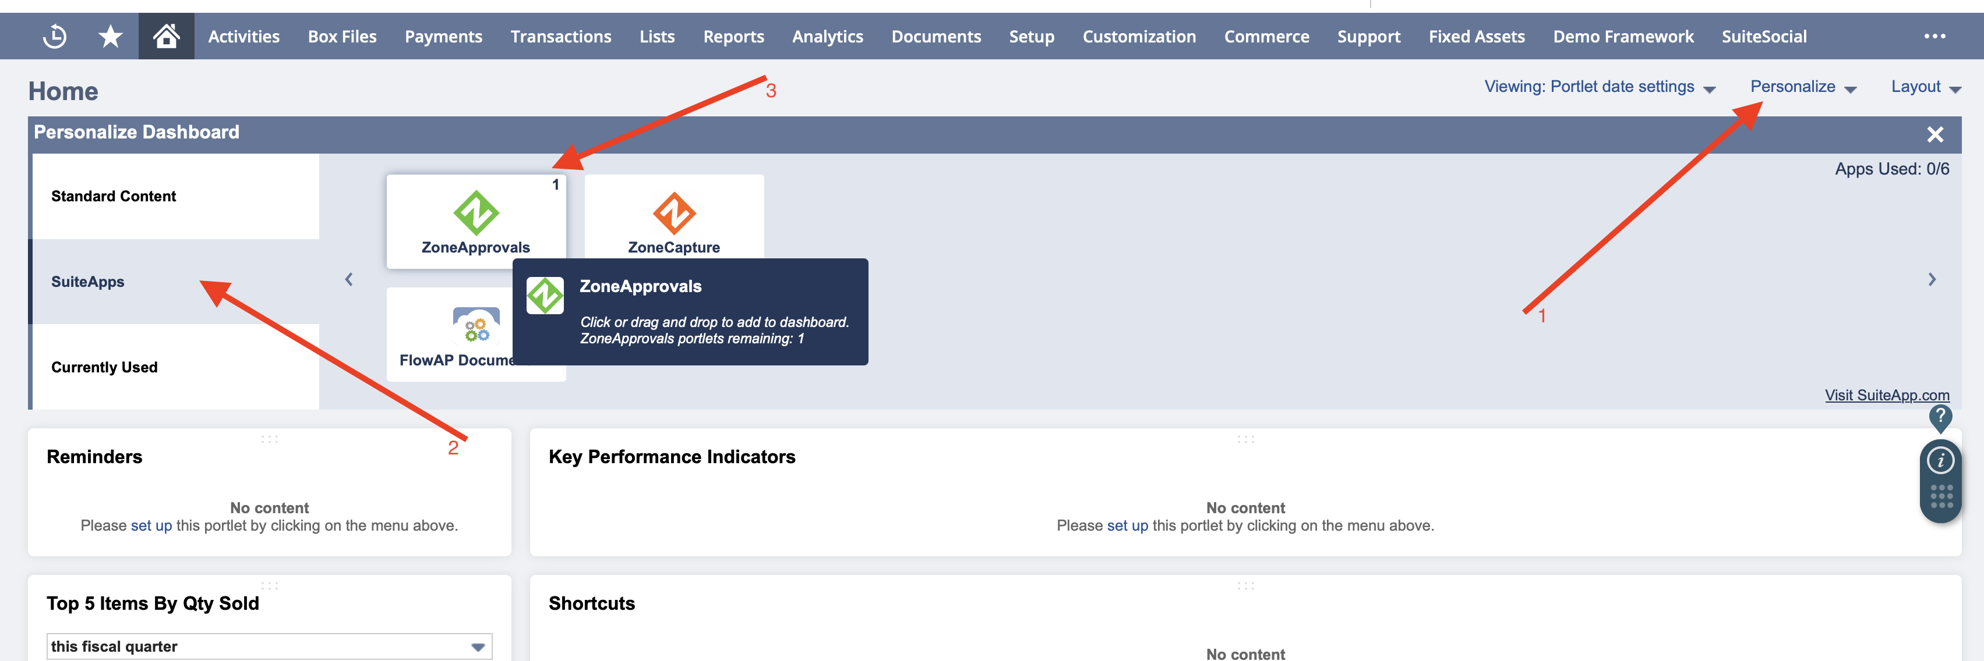Image resolution: width=1984 pixels, height=661 pixels.
Task: Open the grid dots widget icon
Action: pos(1941,496)
